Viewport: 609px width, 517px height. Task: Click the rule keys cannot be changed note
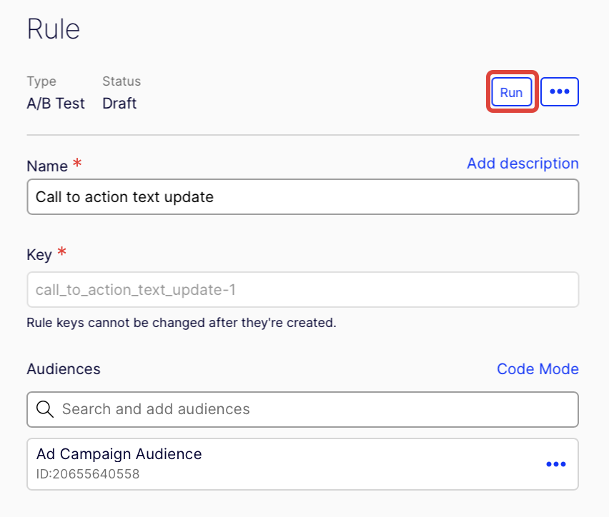(x=181, y=323)
